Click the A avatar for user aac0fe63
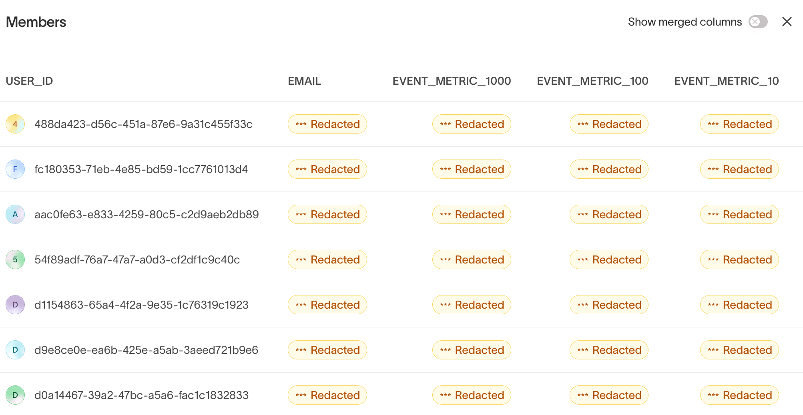803x415 pixels. click(15, 214)
